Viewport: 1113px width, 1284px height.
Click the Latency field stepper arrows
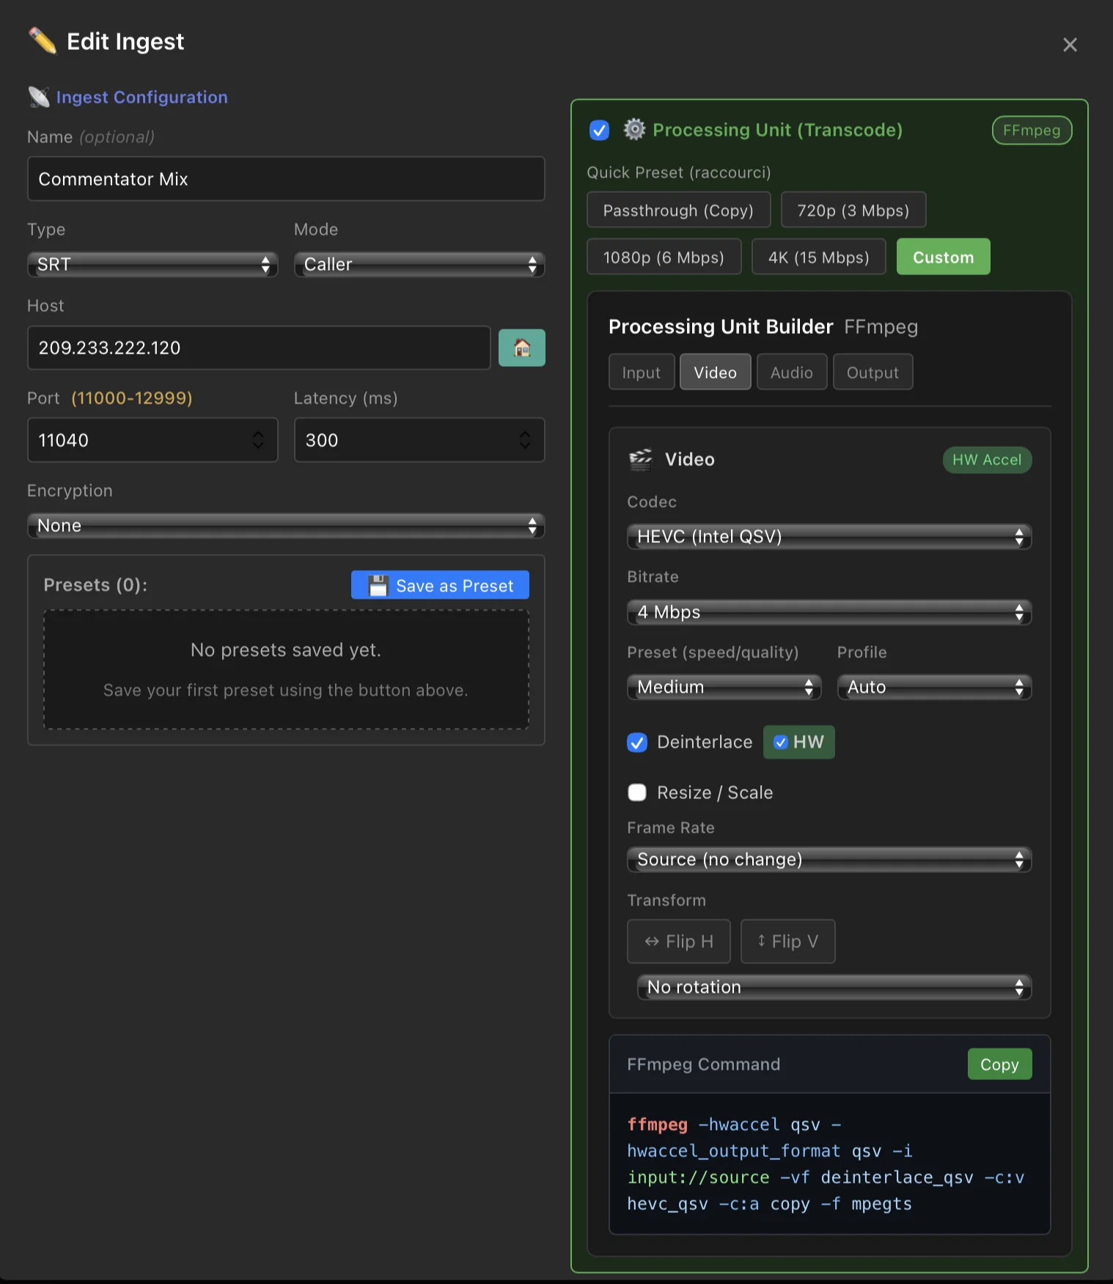tap(525, 440)
